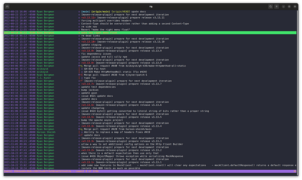The height and width of the screenshot is (180, 302).
Task: Select commit 'update test dependencies'
Action: 98,87
